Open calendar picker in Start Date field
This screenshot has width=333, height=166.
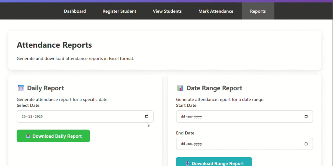click(306, 117)
